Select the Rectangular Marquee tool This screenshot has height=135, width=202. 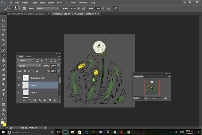3,25
